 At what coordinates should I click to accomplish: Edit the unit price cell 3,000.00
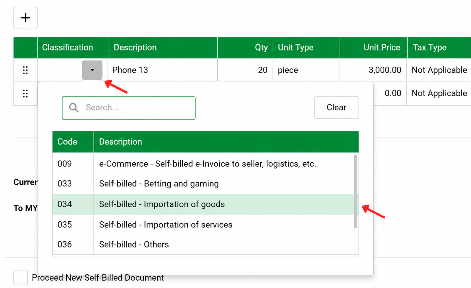[374, 70]
